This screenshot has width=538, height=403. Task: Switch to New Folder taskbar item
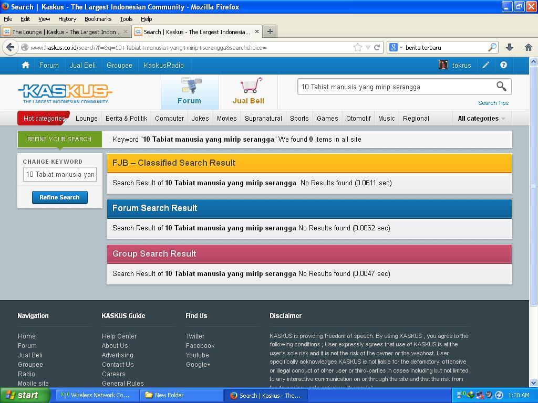[181, 395]
